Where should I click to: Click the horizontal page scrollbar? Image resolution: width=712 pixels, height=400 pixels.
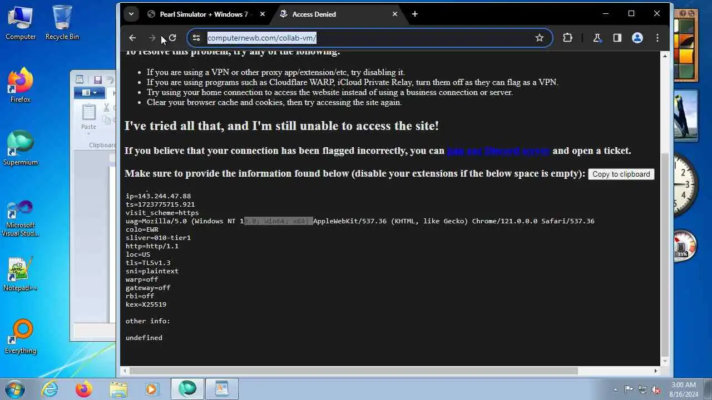coord(353,371)
